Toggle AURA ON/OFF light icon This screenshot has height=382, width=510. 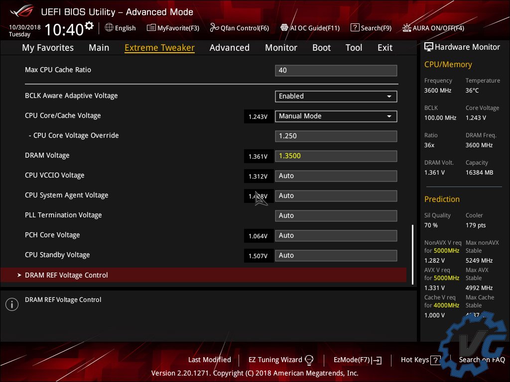(x=406, y=28)
